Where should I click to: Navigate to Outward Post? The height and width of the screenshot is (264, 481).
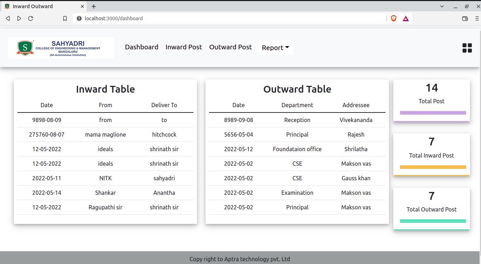pyautogui.click(x=230, y=47)
